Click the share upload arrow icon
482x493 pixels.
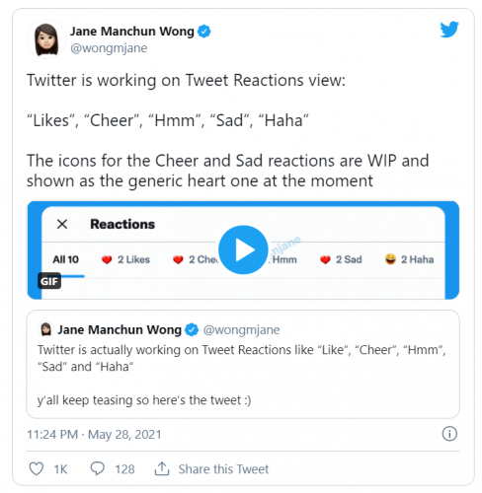tap(162, 468)
